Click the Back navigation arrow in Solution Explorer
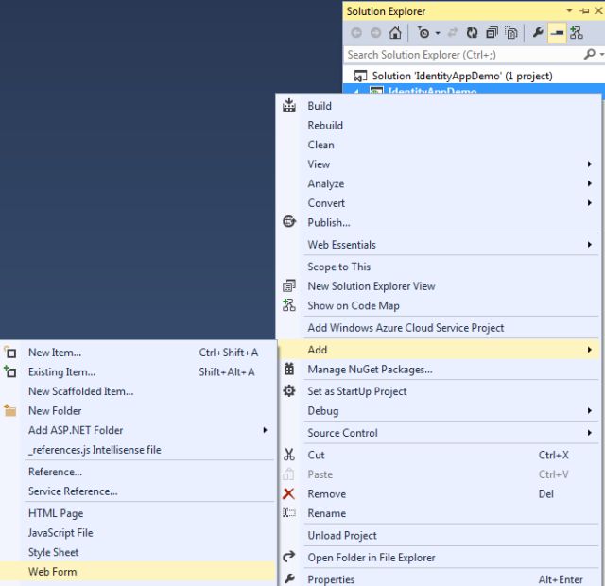 pos(356,33)
